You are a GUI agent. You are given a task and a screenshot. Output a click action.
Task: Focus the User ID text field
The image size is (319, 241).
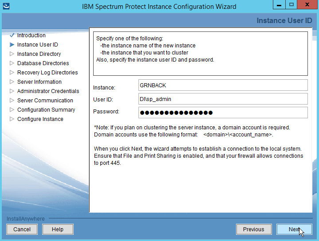coord(223,99)
